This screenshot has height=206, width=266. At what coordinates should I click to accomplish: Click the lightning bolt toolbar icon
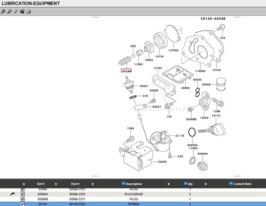click(16, 12)
